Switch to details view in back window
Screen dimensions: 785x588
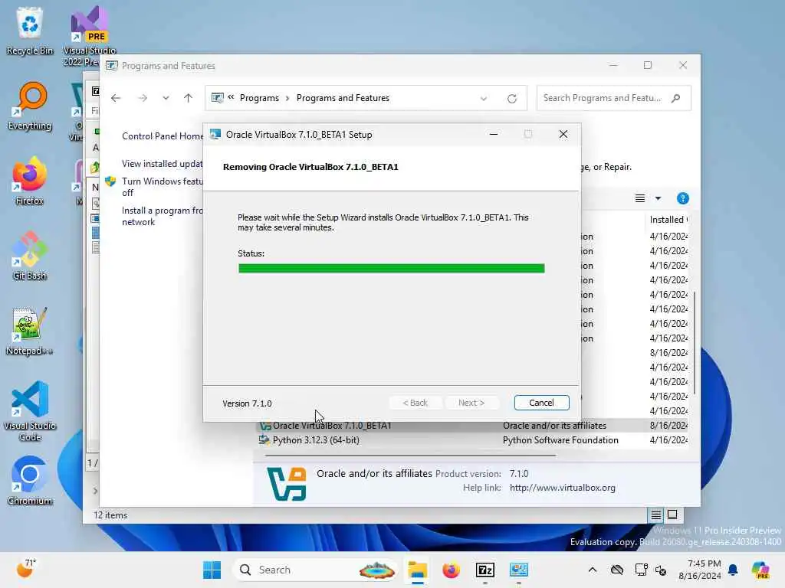(656, 515)
